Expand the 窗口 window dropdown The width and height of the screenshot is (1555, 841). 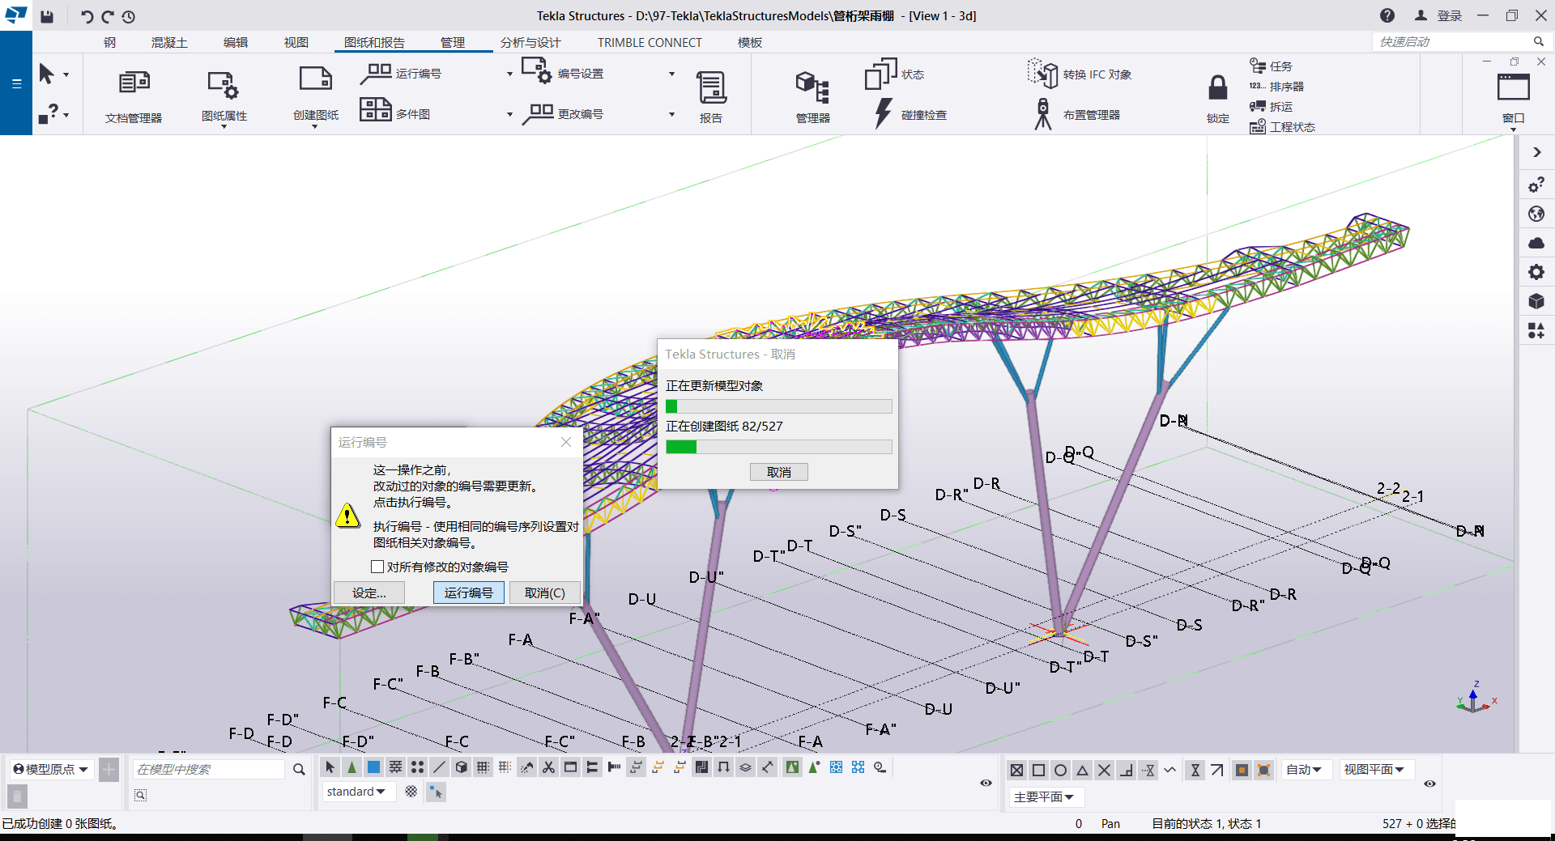[x=1513, y=130]
